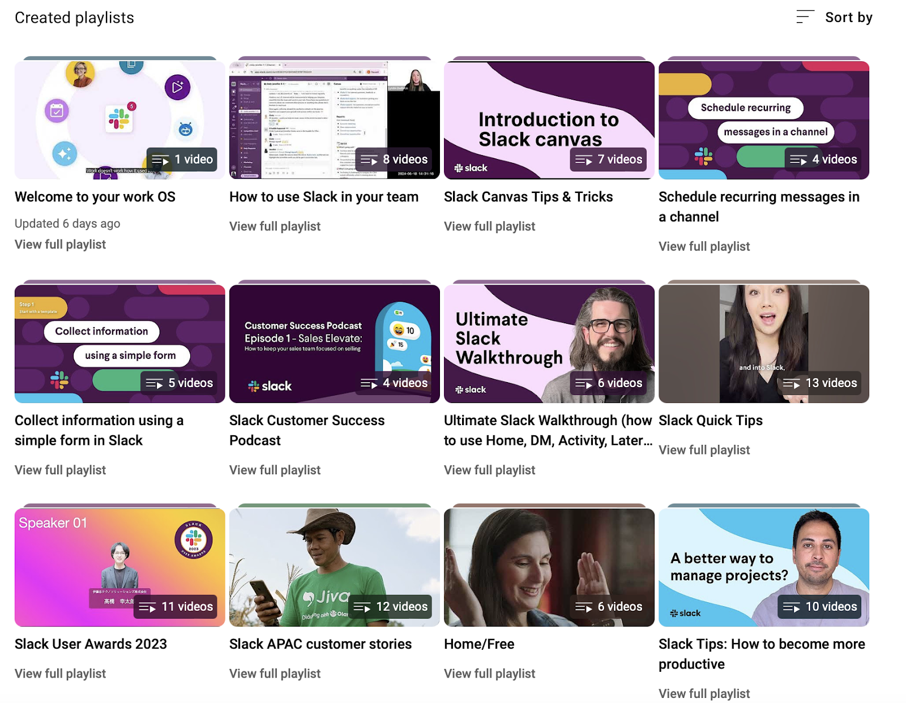View full playlist under Home/Free

tap(489, 674)
